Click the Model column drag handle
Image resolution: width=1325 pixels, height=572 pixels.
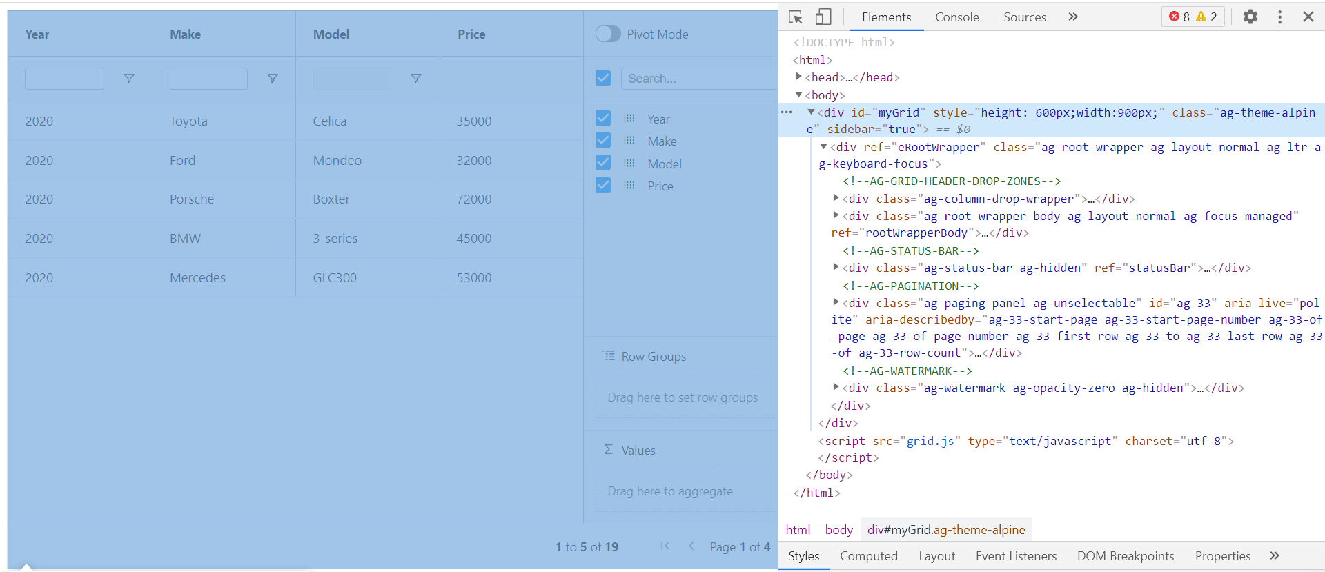click(x=629, y=164)
